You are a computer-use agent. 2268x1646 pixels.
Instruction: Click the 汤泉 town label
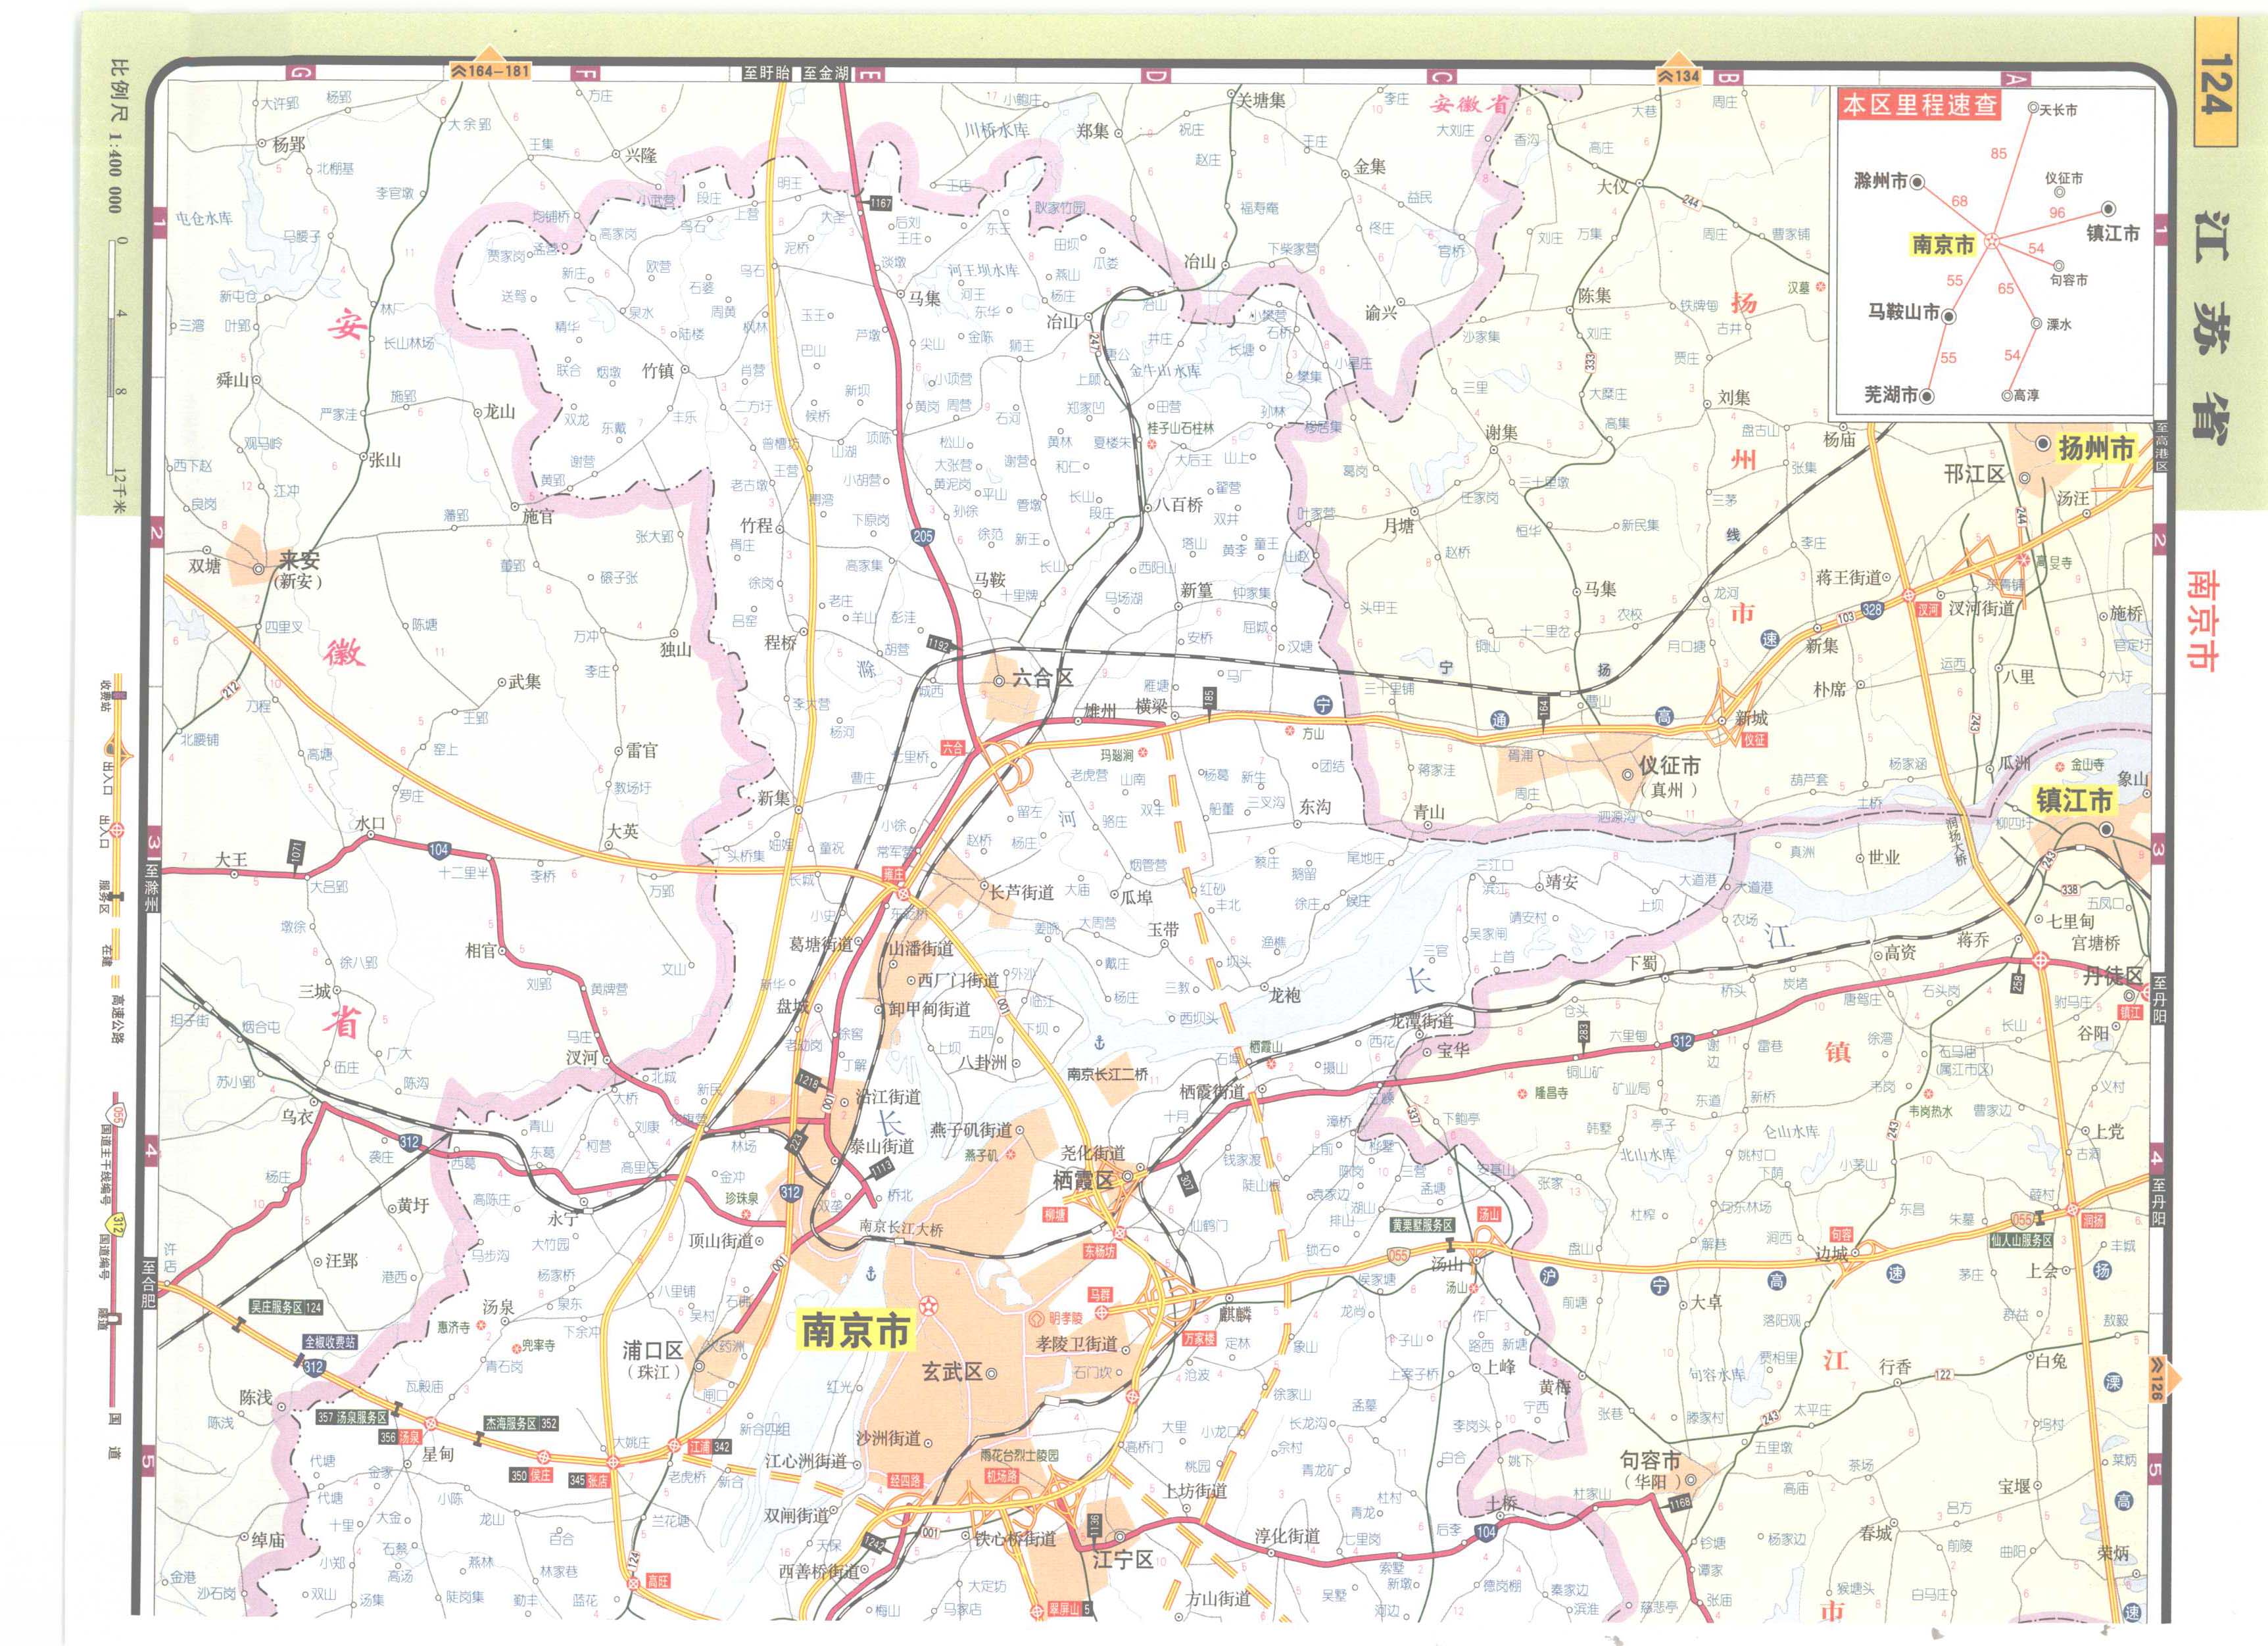coord(498,1307)
